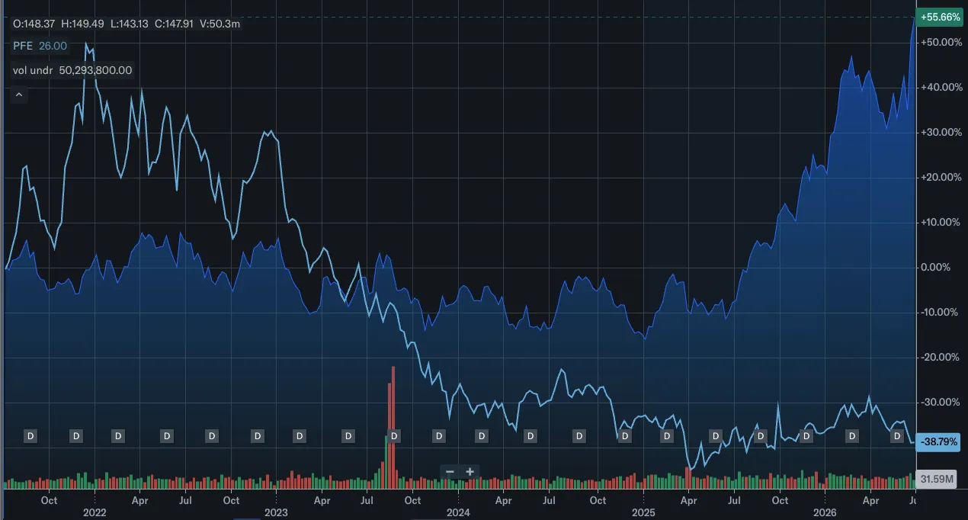Select the 2023 year label on the time axis
This screenshot has width=968, height=520.
coord(277,513)
